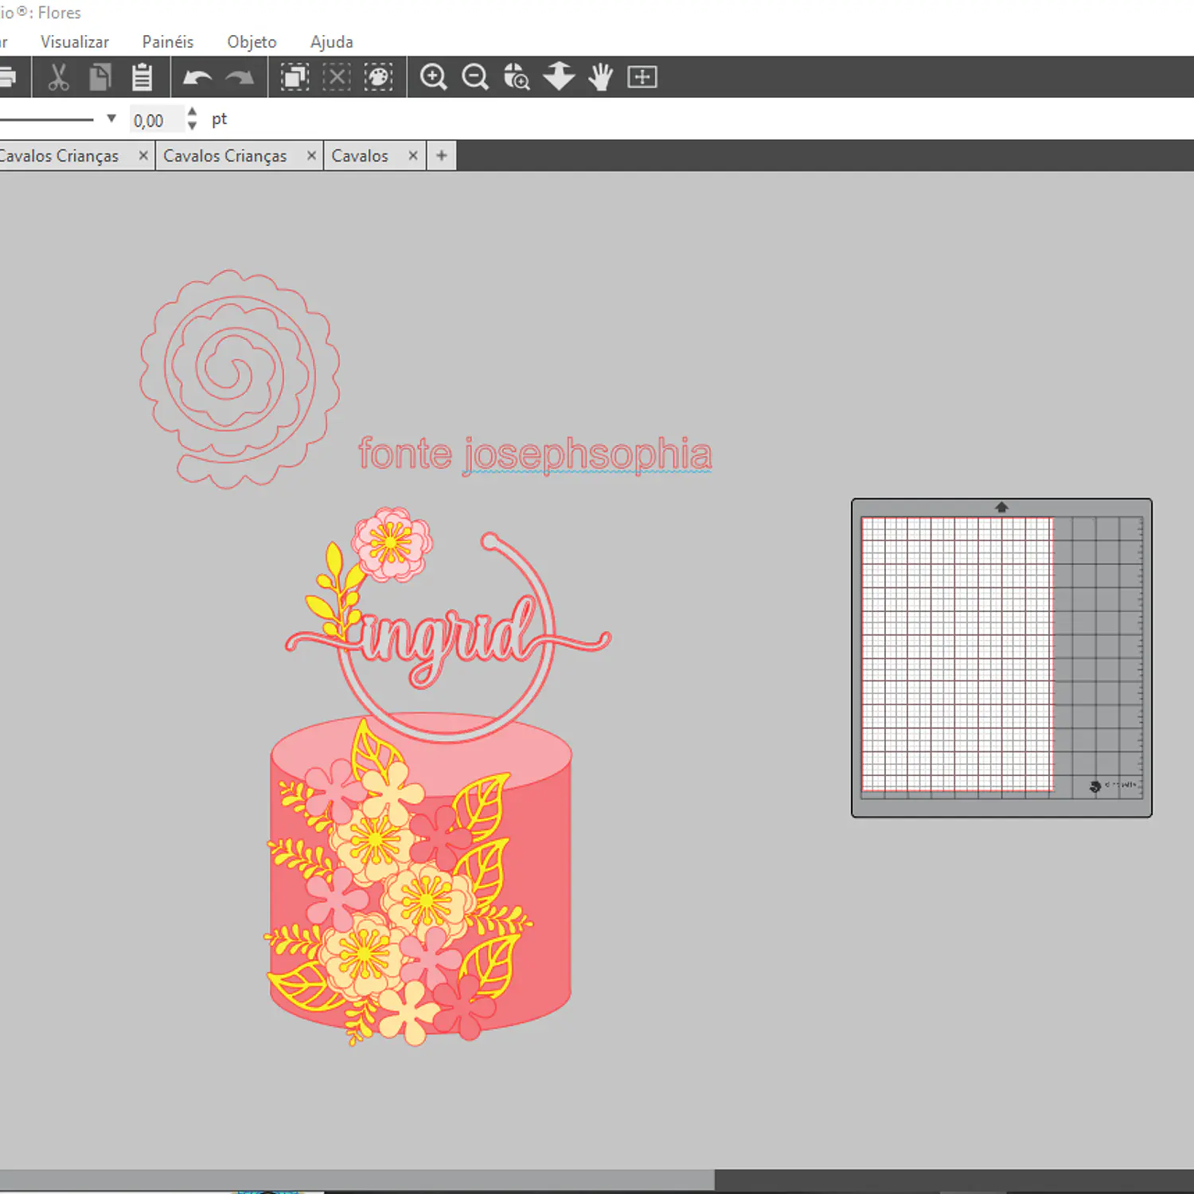Close the second Cavalos Crianças tab
The height and width of the screenshot is (1194, 1194).
tap(311, 156)
